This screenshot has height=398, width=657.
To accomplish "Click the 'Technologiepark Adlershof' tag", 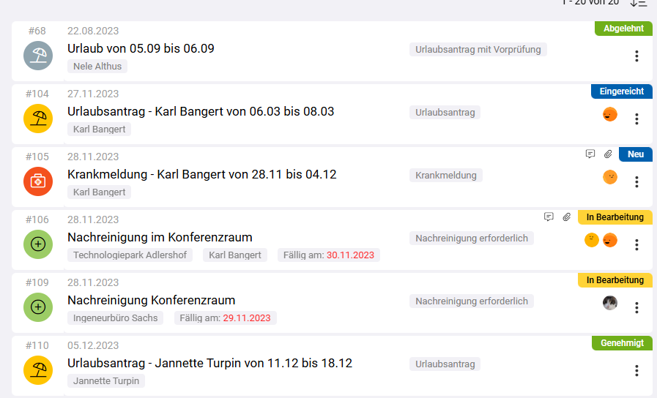I will [x=131, y=255].
